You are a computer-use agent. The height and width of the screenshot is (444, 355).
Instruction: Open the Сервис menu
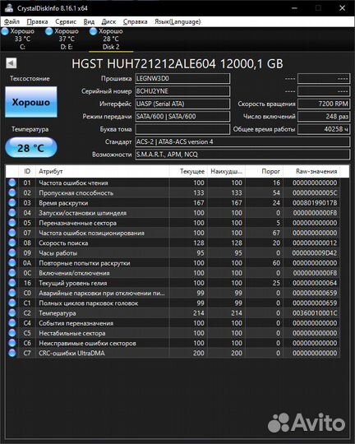point(66,22)
